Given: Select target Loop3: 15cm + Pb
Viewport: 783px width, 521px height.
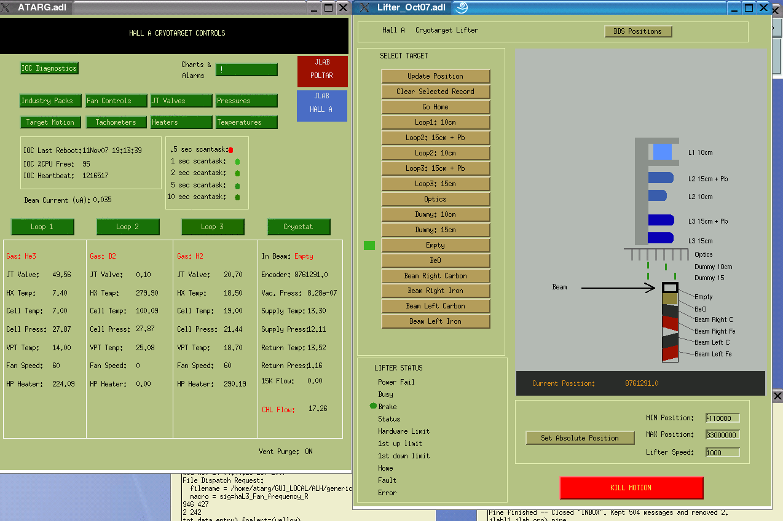Looking at the screenshot, I should [x=436, y=168].
